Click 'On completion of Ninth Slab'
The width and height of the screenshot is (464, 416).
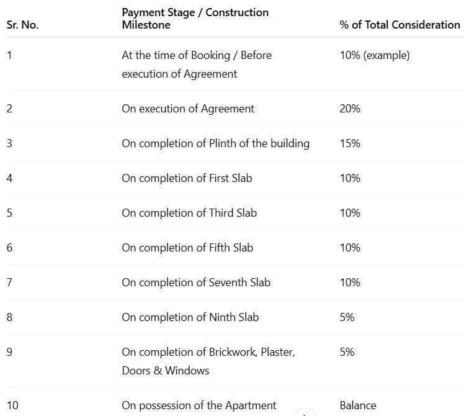pyautogui.click(x=190, y=317)
